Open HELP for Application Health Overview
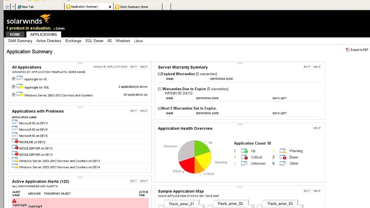Viewport: 370px width, 208px height. 317,128
